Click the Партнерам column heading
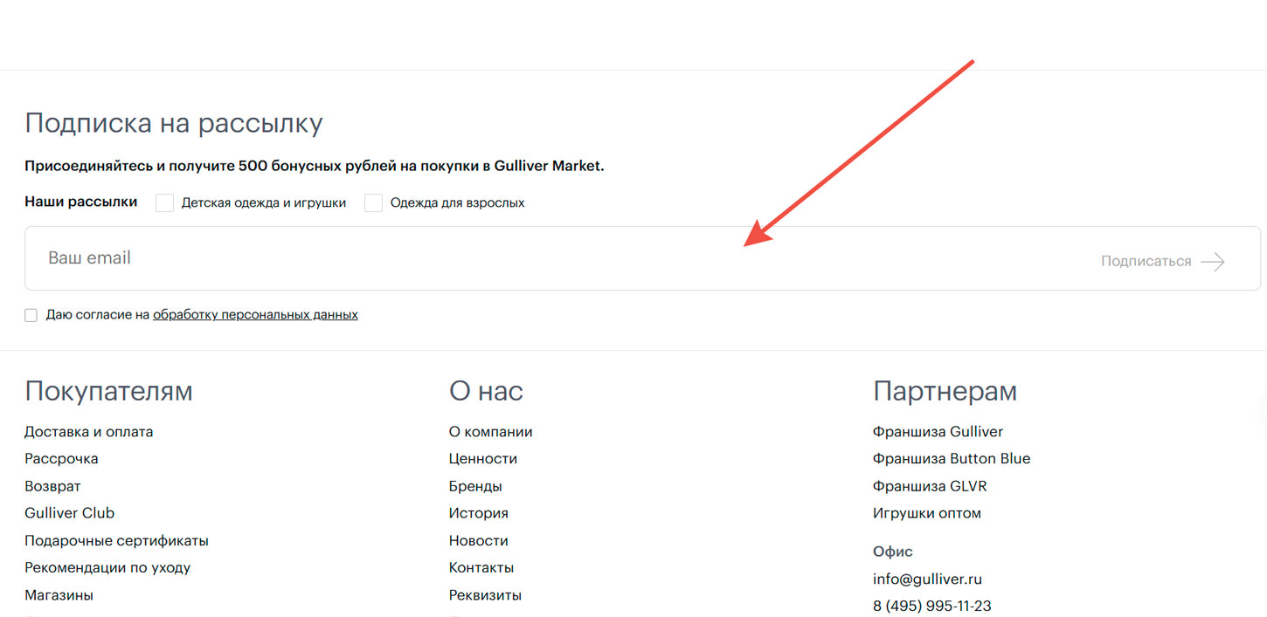1267x617 pixels. pos(945,391)
